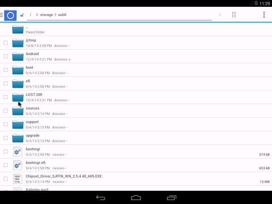The height and width of the screenshot is (204, 272).
Task: Open the Android recent apps icon
Action: pos(172,198)
